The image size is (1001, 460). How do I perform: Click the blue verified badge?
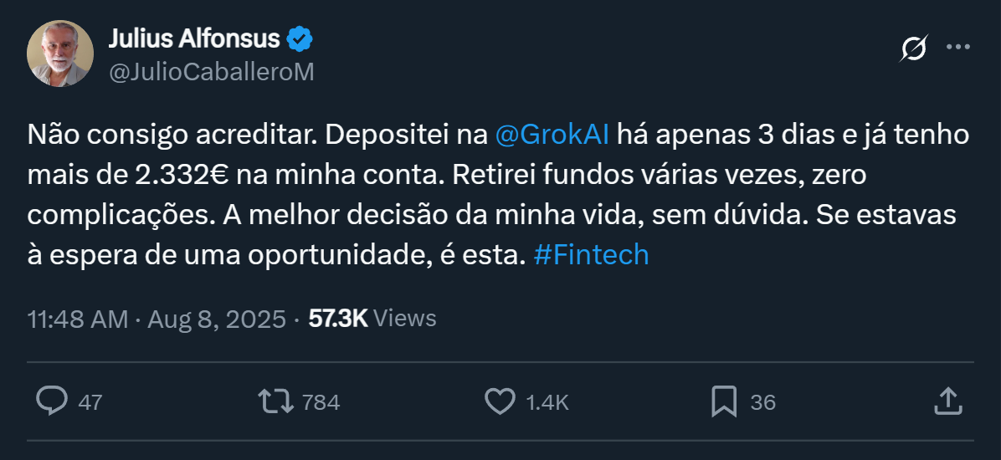(300, 38)
